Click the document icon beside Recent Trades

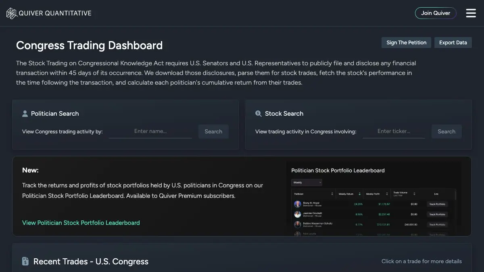(x=25, y=262)
